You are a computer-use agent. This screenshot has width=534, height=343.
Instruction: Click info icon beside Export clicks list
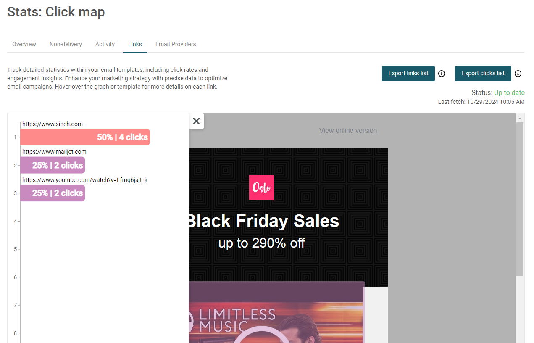(518, 74)
